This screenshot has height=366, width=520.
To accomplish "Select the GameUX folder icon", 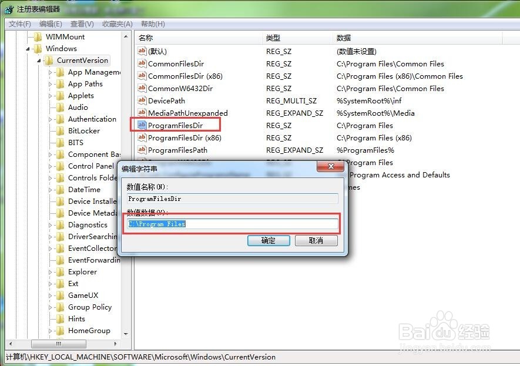I will [x=61, y=296].
